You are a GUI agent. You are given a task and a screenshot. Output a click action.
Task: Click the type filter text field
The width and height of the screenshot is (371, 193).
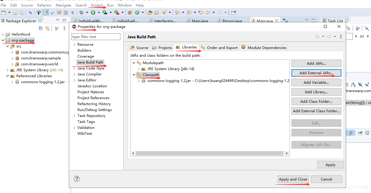(96, 37)
